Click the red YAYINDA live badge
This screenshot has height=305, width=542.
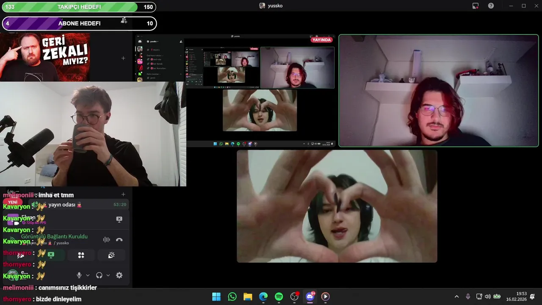click(321, 40)
